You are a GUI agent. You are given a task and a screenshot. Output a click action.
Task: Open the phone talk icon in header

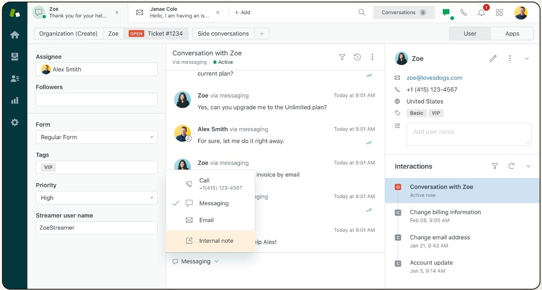pos(464,12)
